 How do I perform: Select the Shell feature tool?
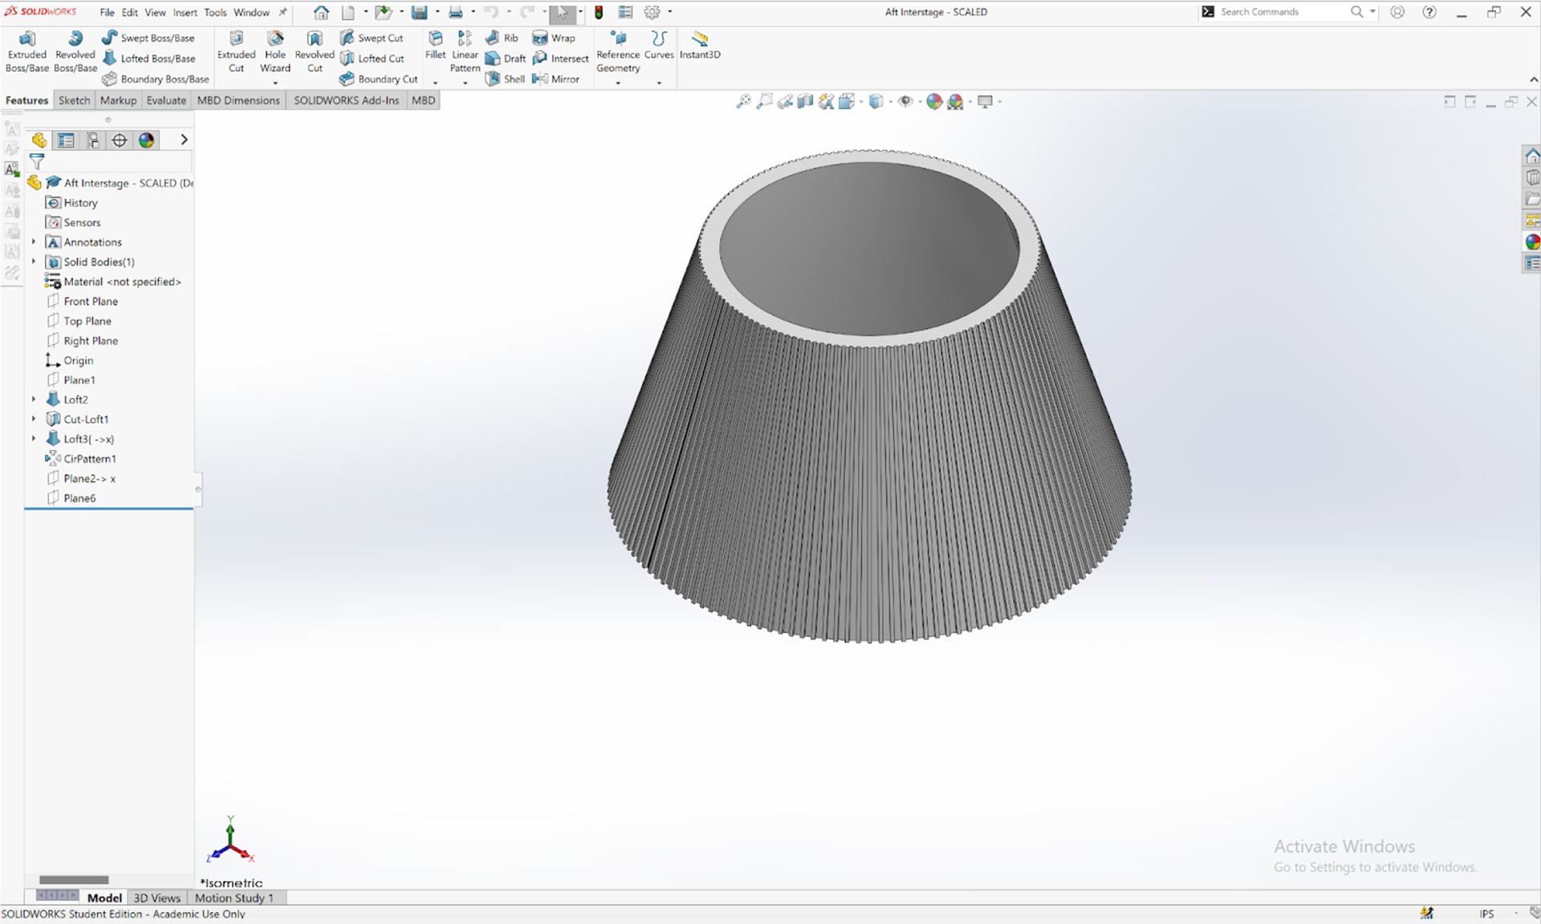coord(505,79)
